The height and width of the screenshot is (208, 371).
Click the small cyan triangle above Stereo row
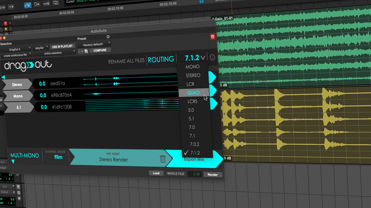point(3,77)
